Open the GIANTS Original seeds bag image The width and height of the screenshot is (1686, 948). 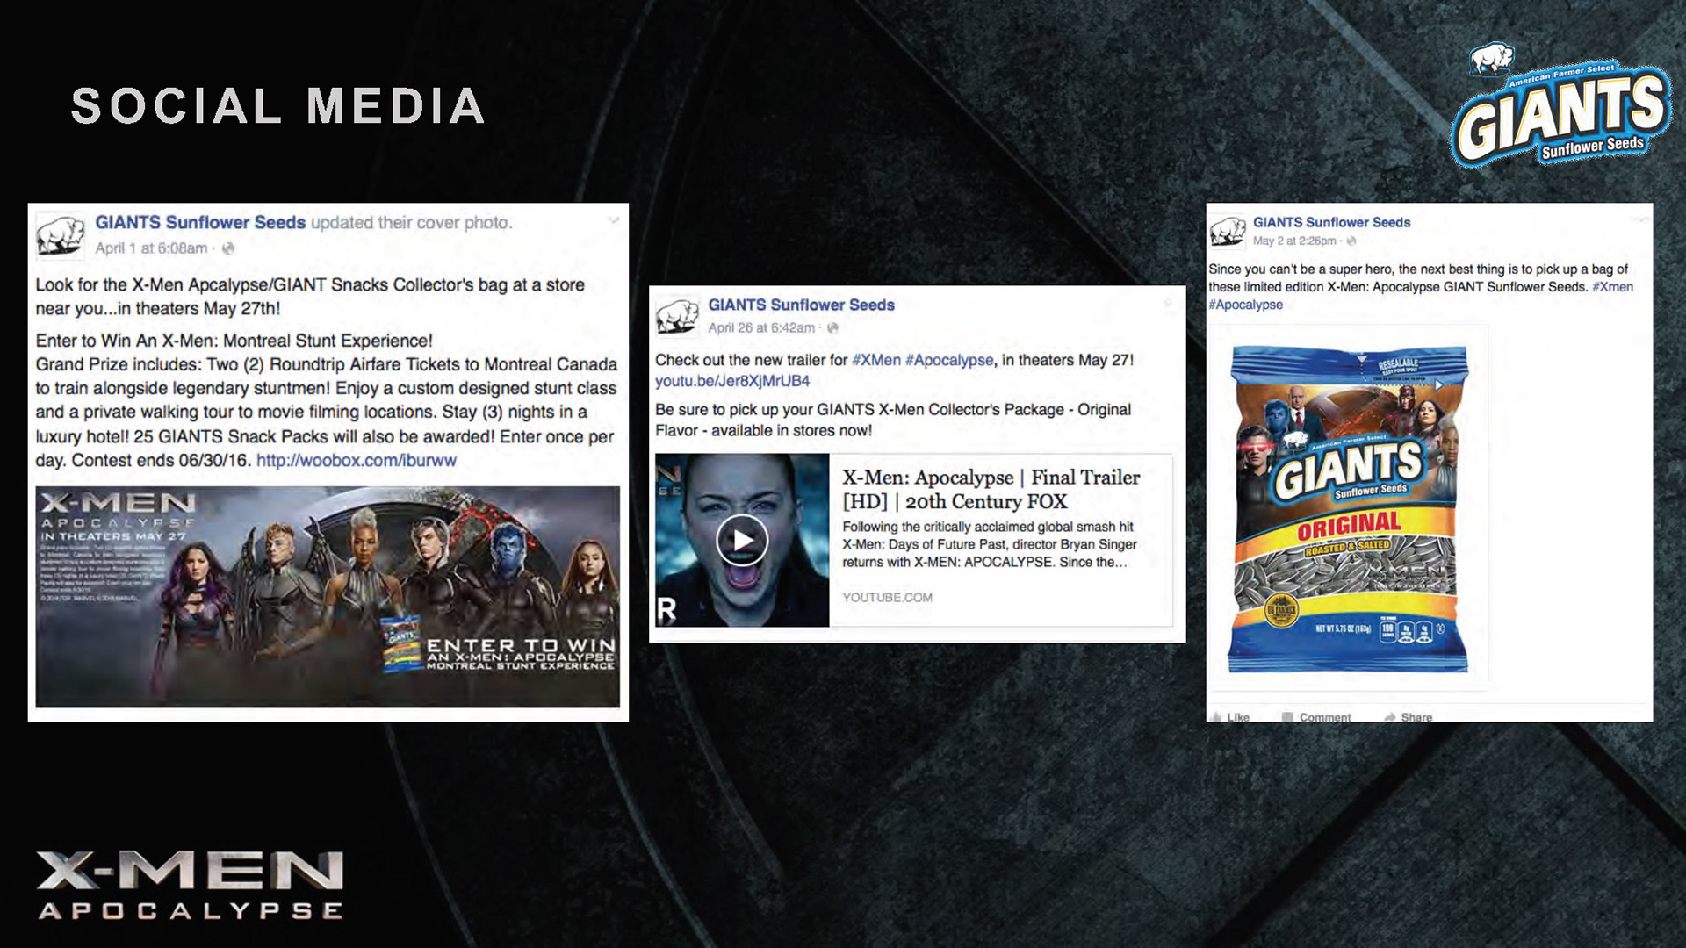pyautogui.click(x=1349, y=507)
